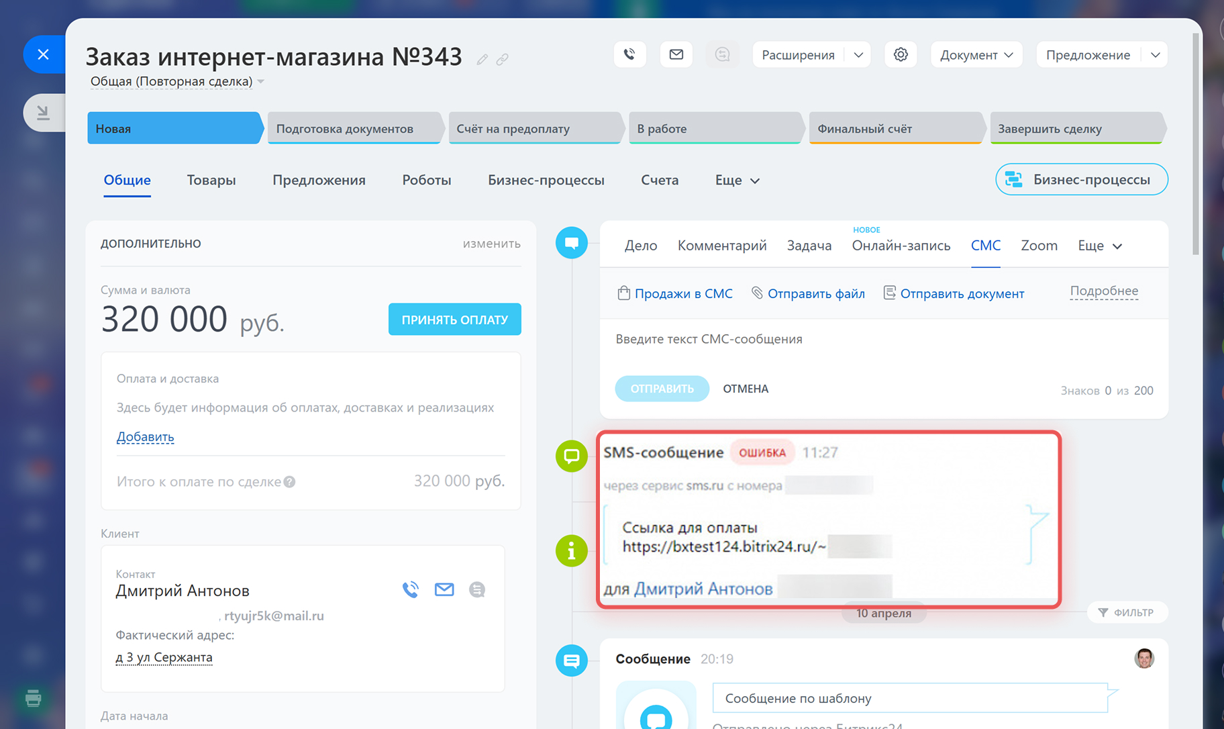The width and height of the screenshot is (1224, 729).
Task: Move the deal to Подготовка документов stage
Action: pos(354,128)
